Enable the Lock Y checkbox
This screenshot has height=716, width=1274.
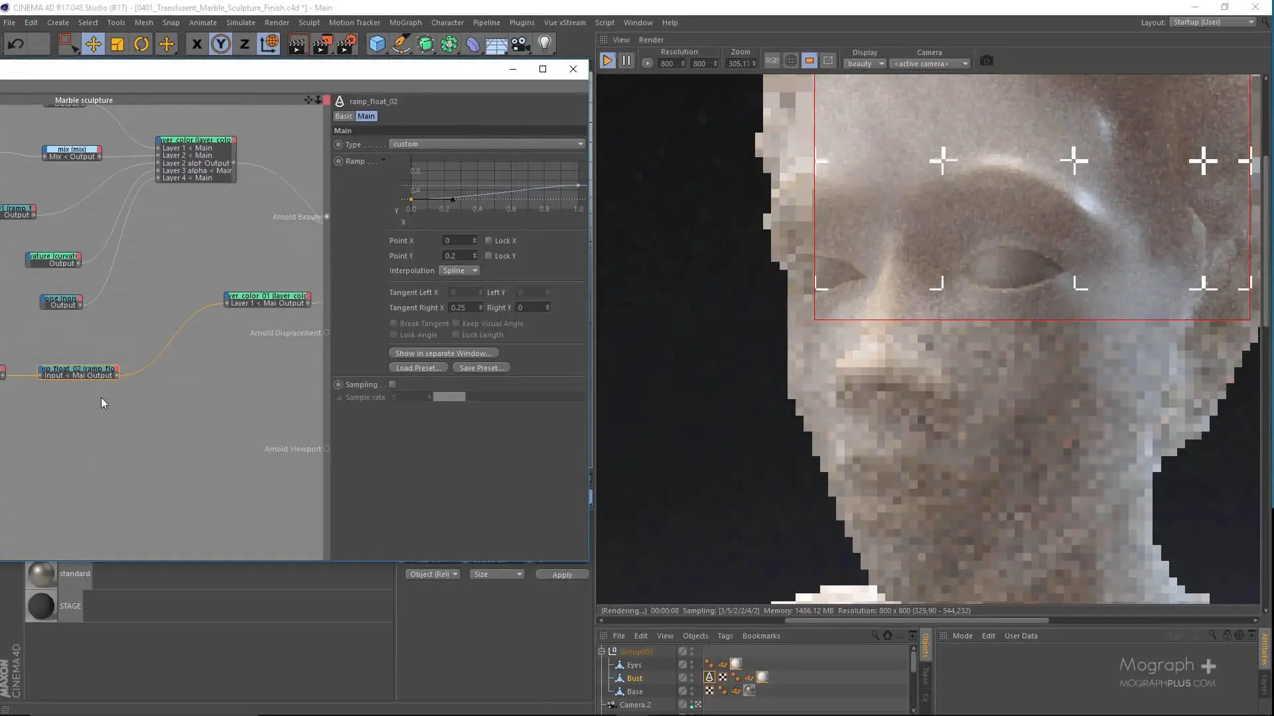coord(489,256)
